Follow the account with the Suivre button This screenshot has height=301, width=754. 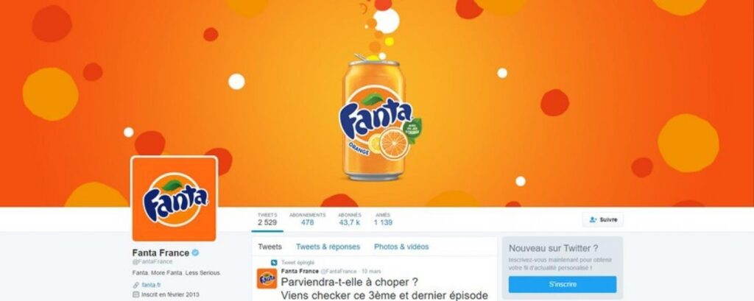coord(603,220)
